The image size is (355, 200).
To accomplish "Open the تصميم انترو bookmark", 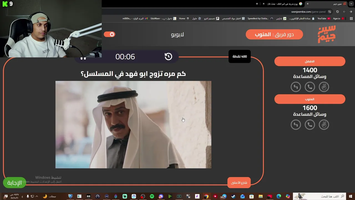I will pos(212,19).
